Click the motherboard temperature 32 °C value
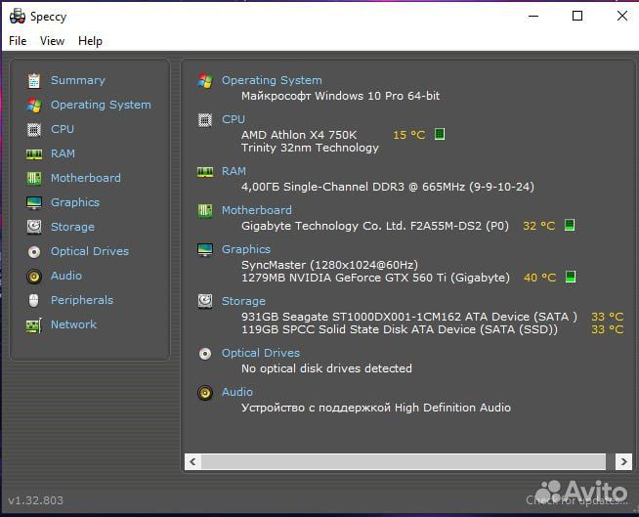The image size is (639, 517). click(538, 226)
